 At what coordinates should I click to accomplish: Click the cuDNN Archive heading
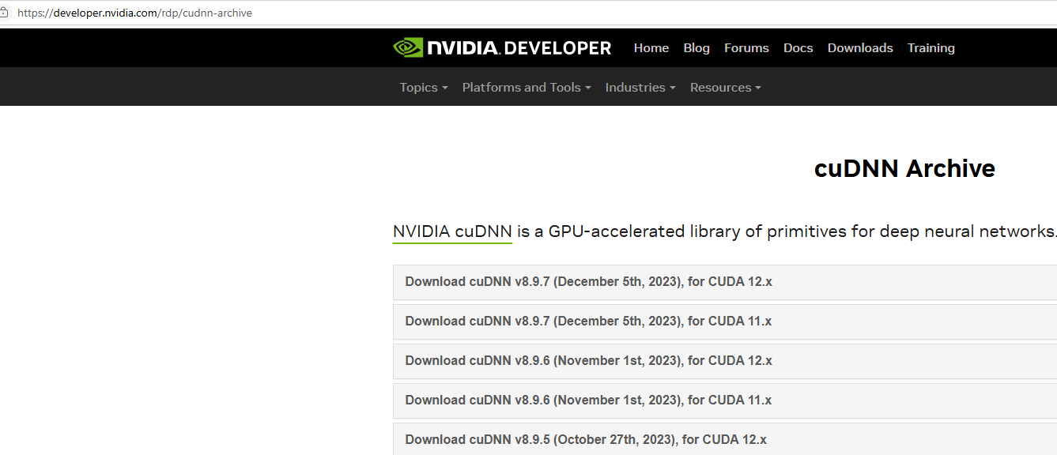click(x=904, y=168)
